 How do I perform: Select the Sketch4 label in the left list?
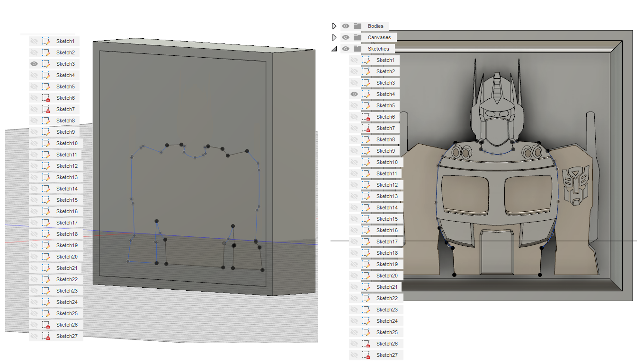click(65, 75)
